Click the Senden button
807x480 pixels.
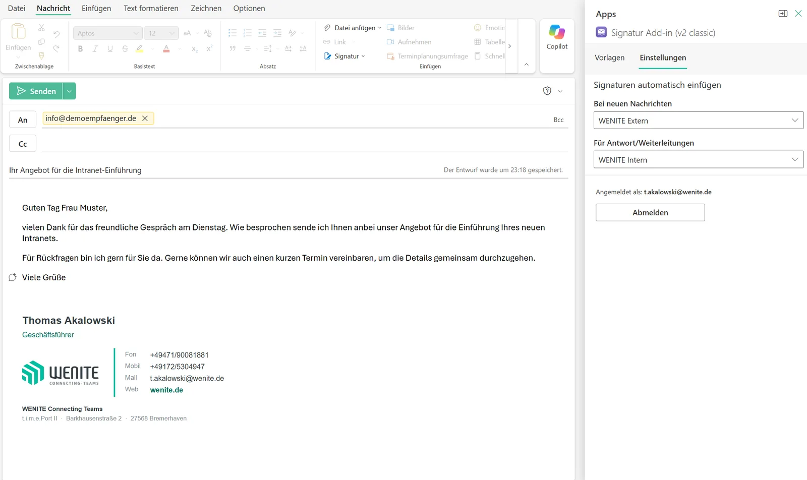point(36,91)
